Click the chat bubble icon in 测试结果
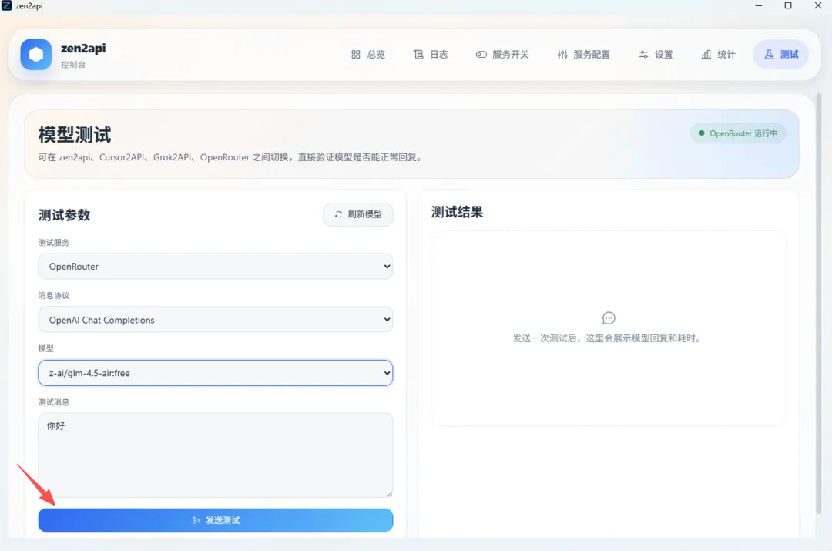Image resolution: width=832 pixels, height=551 pixels. (x=609, y=318)
